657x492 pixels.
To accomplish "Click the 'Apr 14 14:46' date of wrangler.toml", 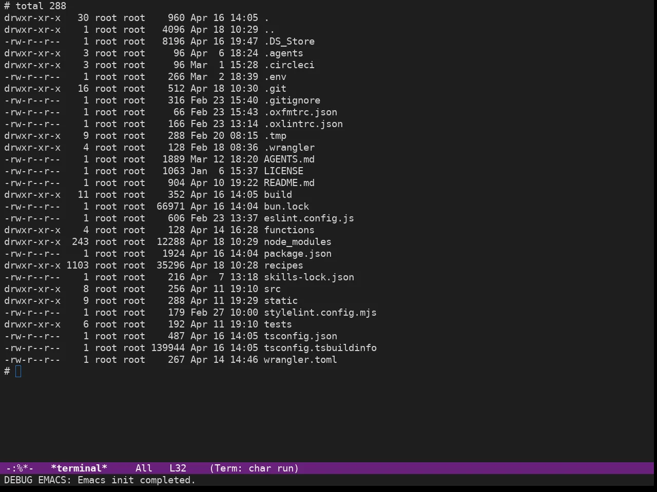I will pos(224,360).
